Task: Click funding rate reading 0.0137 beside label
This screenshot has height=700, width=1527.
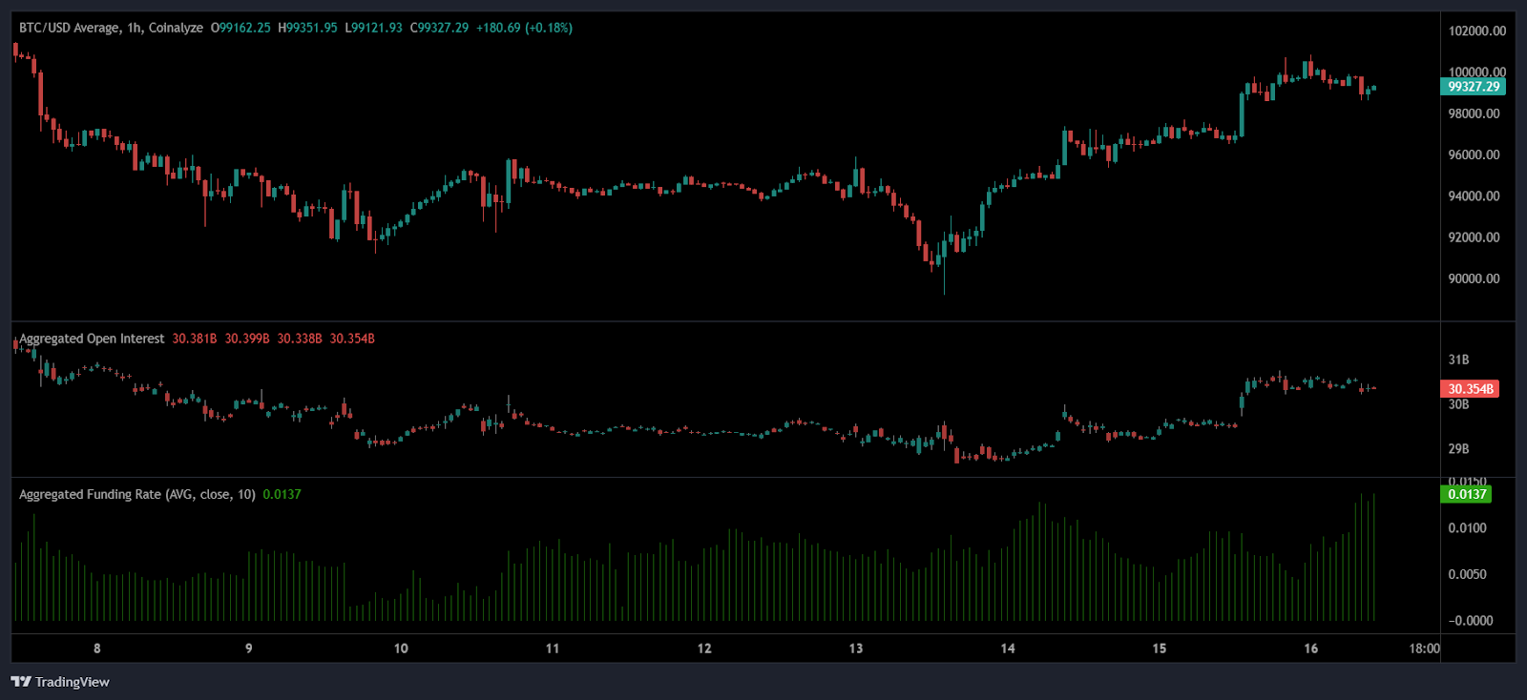Action: click(x=282, y=494)
